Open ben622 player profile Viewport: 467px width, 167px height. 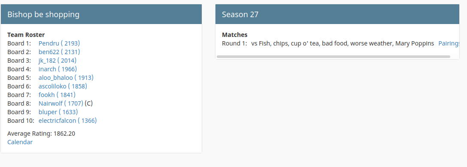59,52
